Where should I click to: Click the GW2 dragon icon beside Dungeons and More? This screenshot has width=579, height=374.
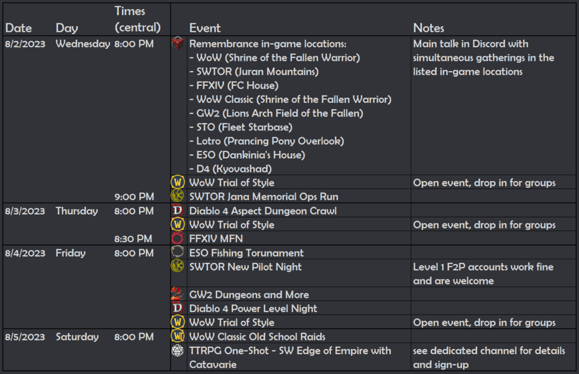click(178, 294)
